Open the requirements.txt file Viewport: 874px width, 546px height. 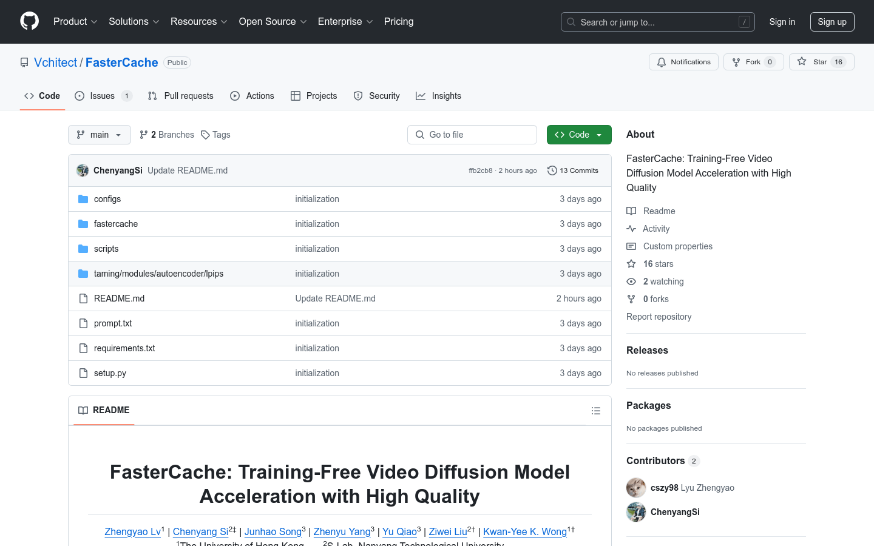coord(124,348)
